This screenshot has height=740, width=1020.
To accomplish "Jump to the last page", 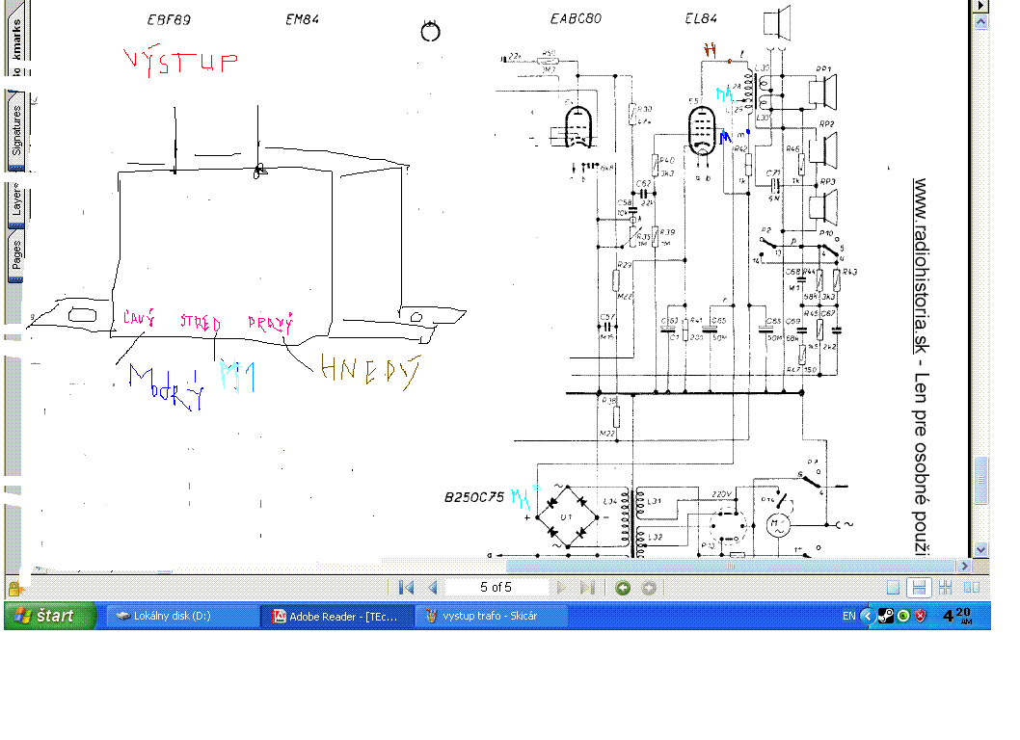I will [x=587, y=587].
